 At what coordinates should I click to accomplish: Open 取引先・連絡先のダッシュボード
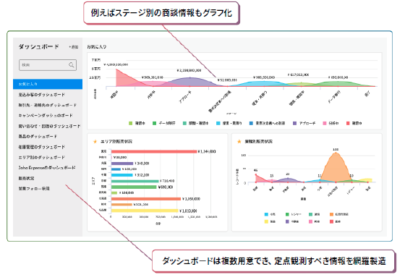point(48,105)
